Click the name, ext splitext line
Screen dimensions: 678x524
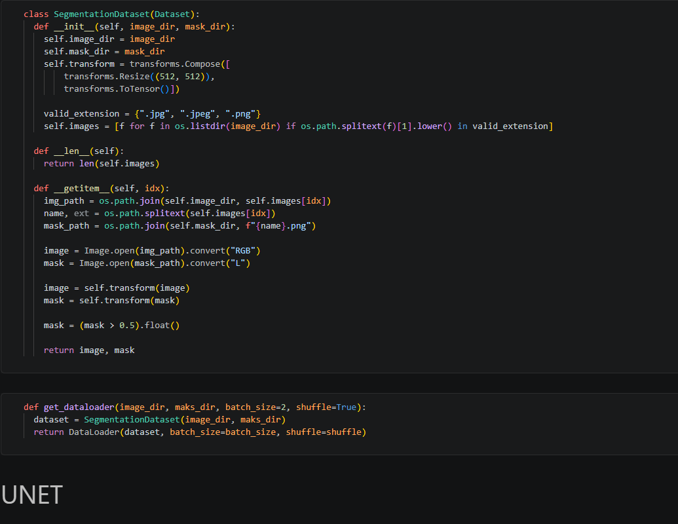159,214
